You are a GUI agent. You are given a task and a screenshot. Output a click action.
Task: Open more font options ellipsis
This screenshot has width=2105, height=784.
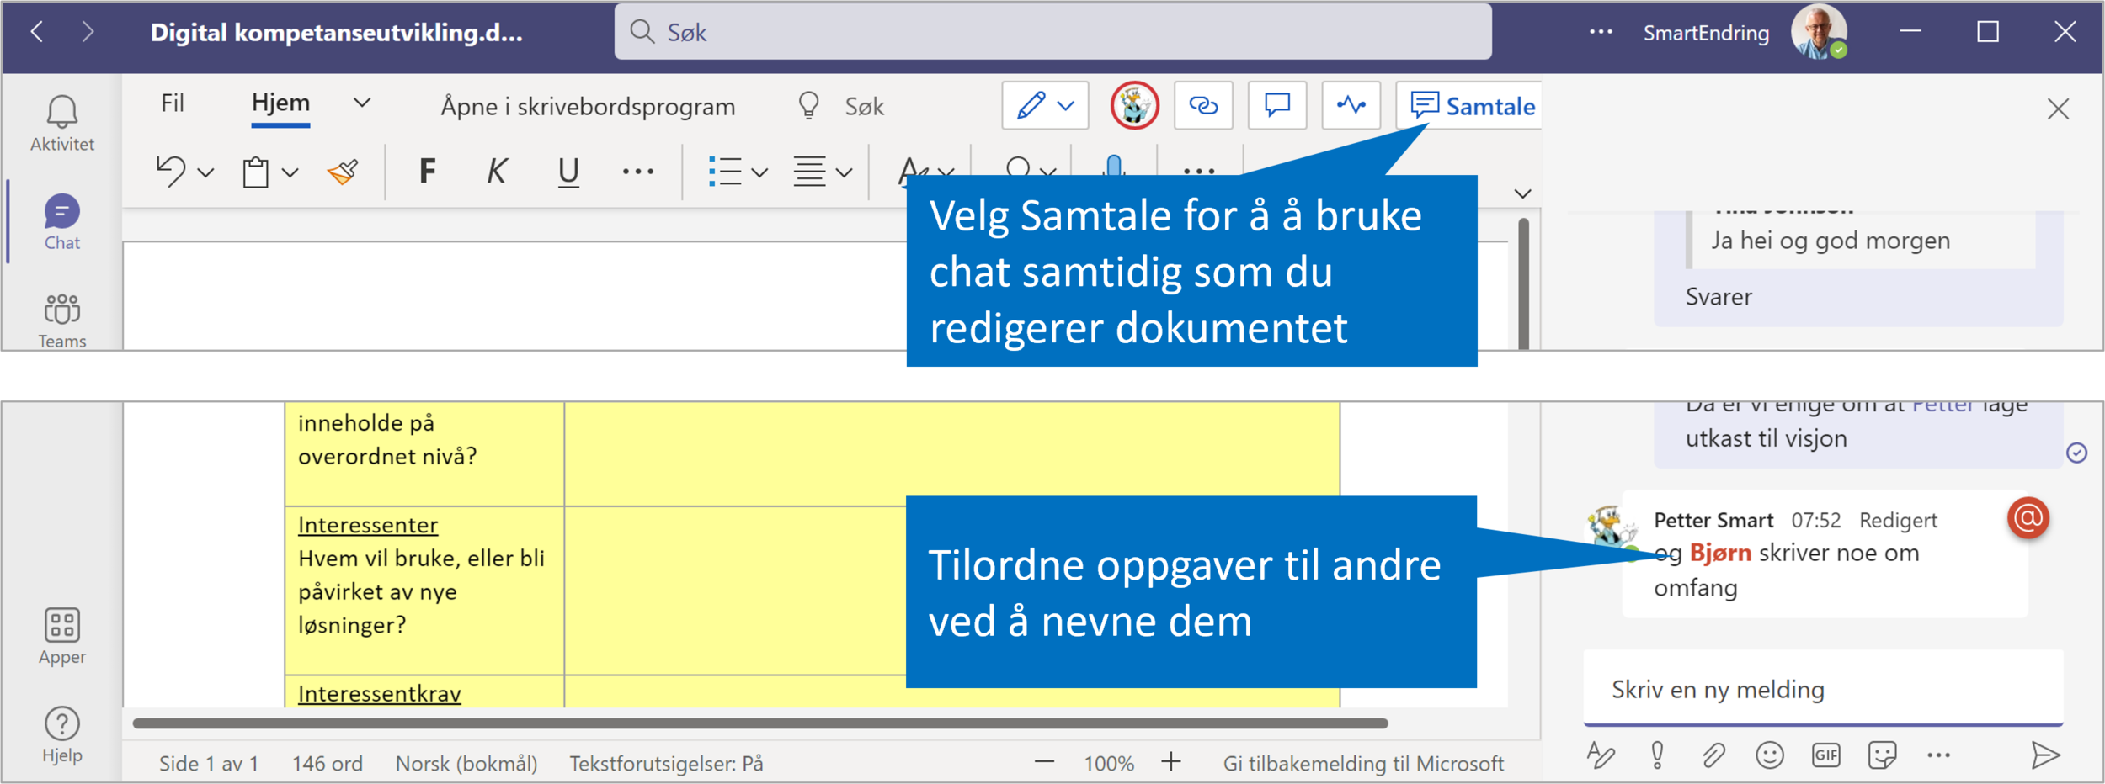(637, 172)
